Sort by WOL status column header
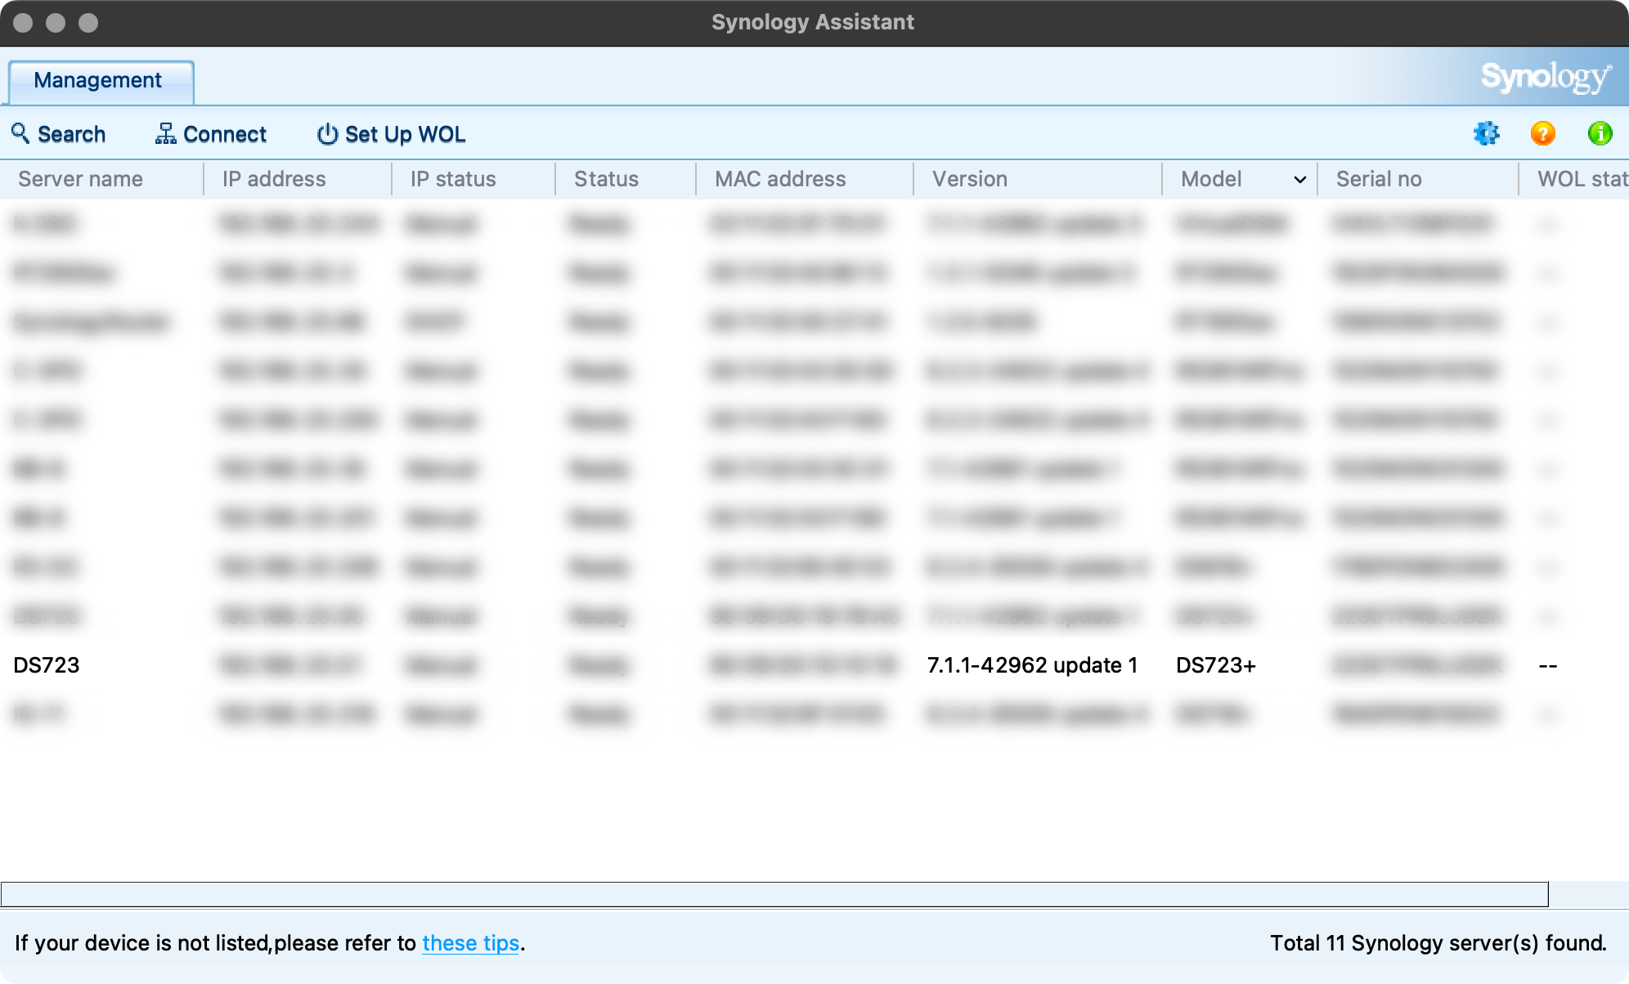This screenshot has height=984, width=1629. [x=1574, y=179]
